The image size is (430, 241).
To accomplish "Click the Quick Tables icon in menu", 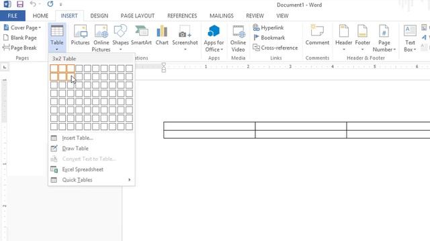I will (54, 180).
